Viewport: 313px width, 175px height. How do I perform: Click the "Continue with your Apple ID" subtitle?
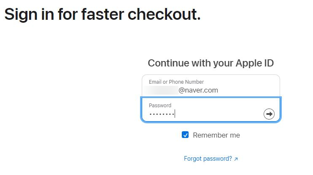210,63
